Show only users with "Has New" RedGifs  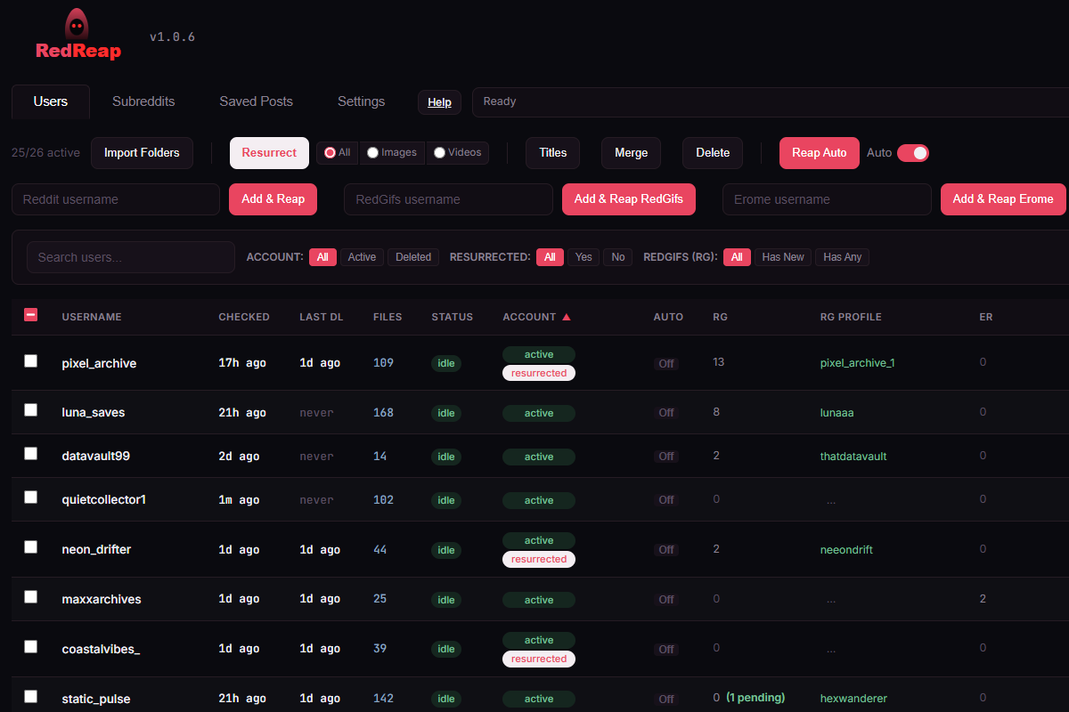coord(782,256)
